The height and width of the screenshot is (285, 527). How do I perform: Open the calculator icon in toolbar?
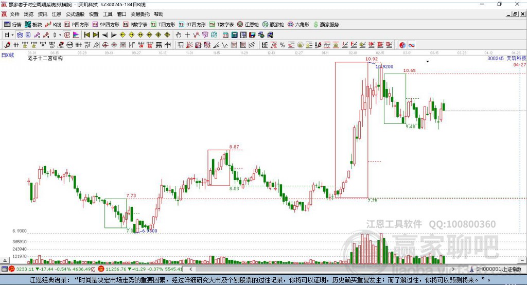[x=235, y=34]
